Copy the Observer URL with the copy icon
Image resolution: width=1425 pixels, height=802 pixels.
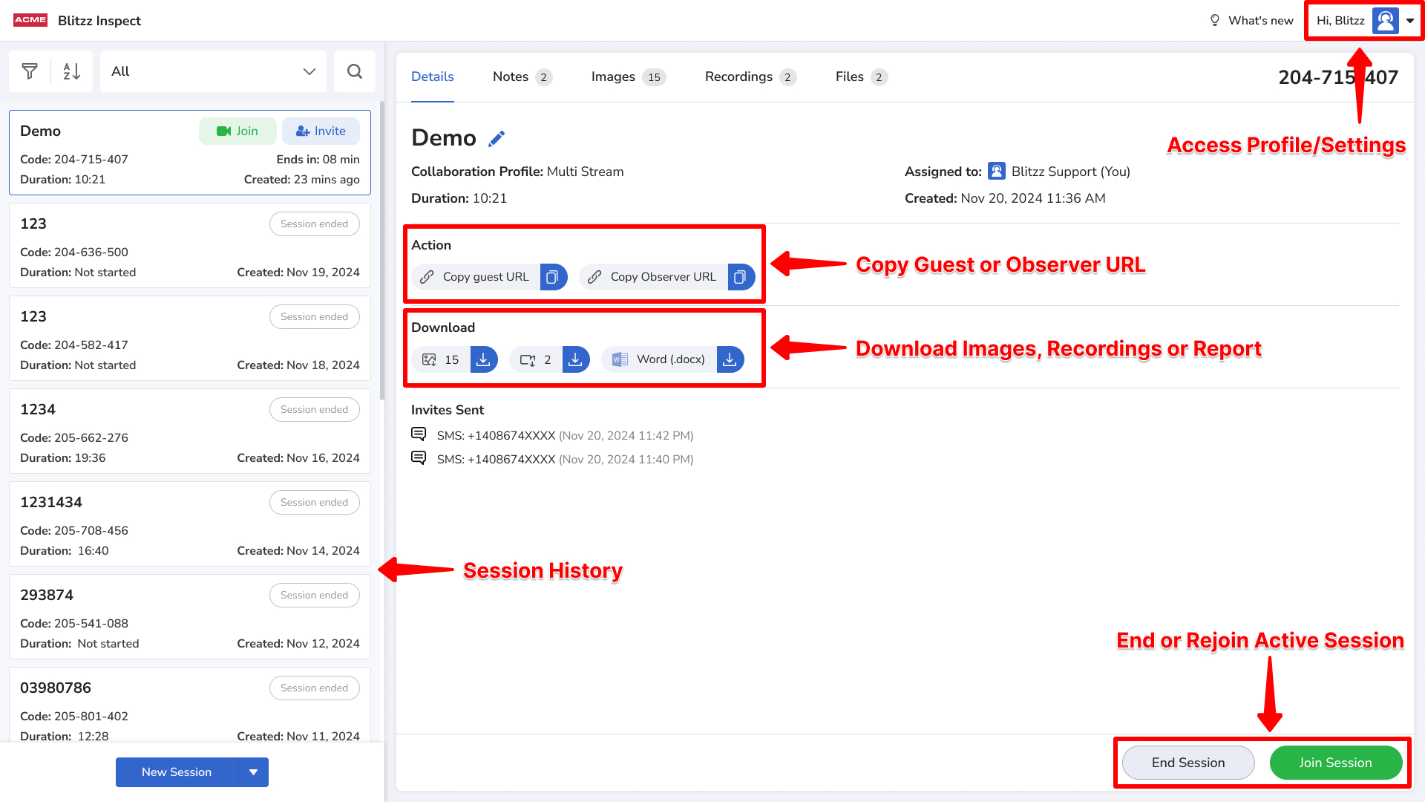click(740, 277)
